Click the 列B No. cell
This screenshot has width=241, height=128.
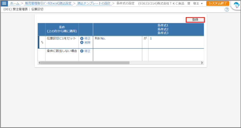pyautogui.click(x=118, y=42)
